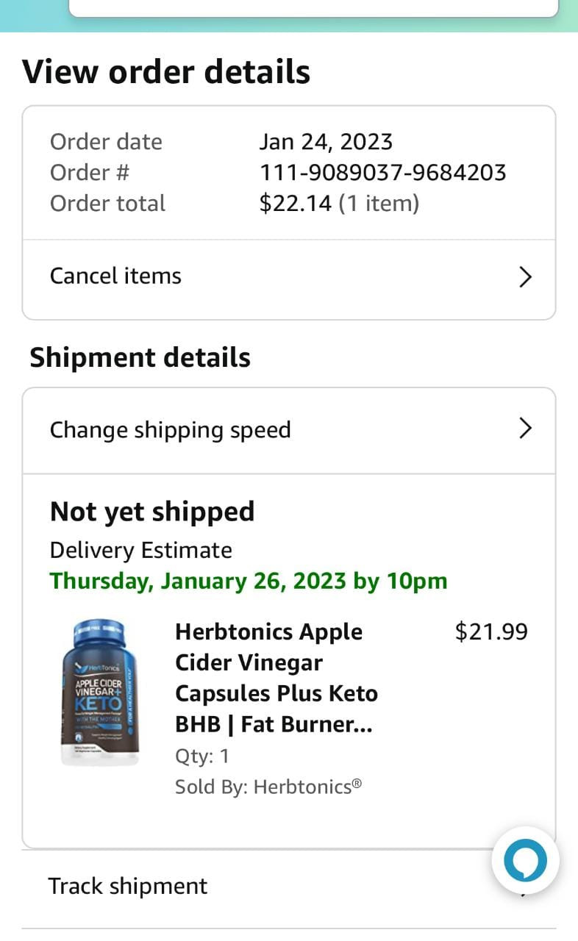Click the $21.99 item price
Image resolution: width=578 pixels, height=941 pixels.
pyautogui.click(x=491, y=632)
